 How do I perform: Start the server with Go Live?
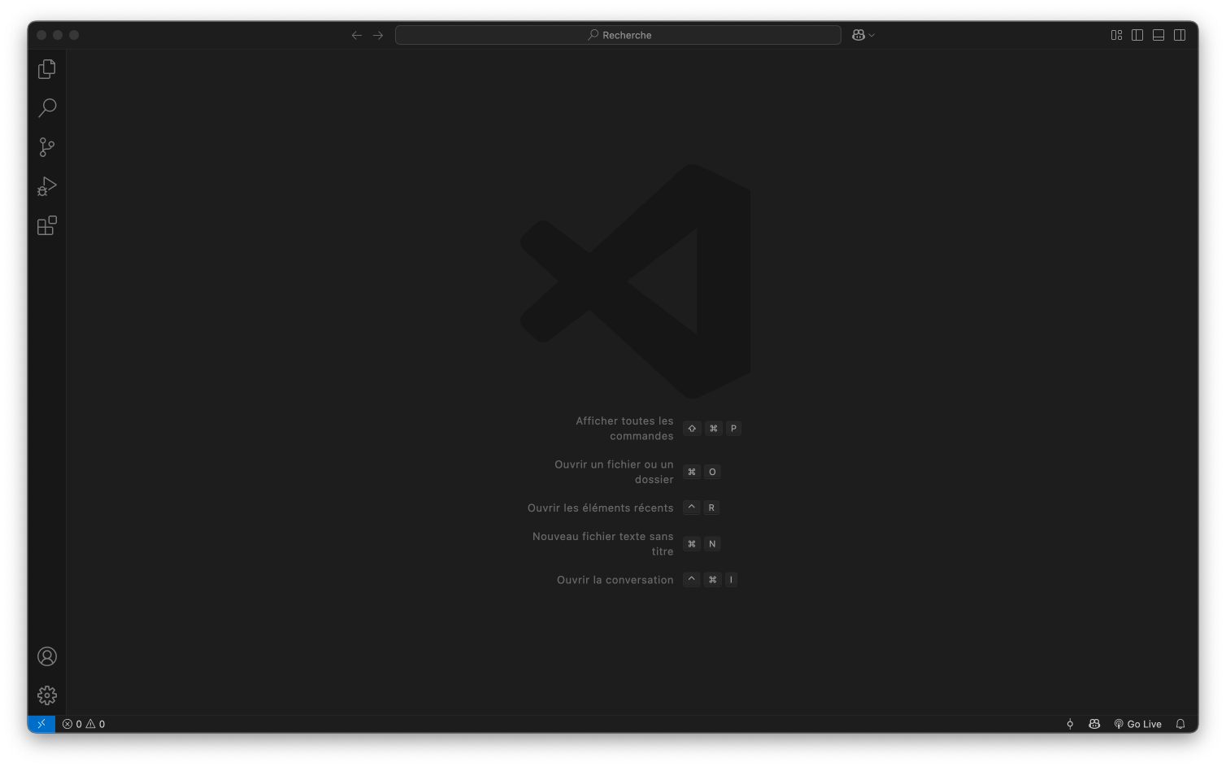[1137, 724]
